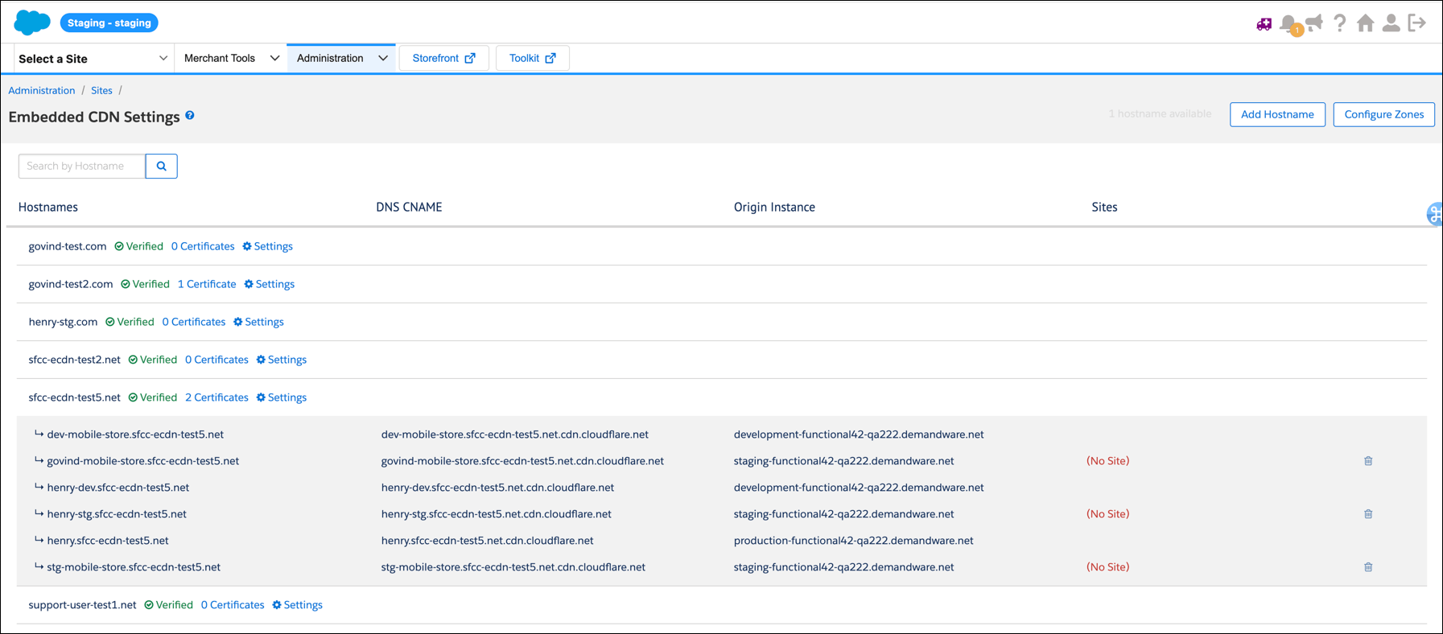Select hostname govind-test.com

click(x=68, y=246)
